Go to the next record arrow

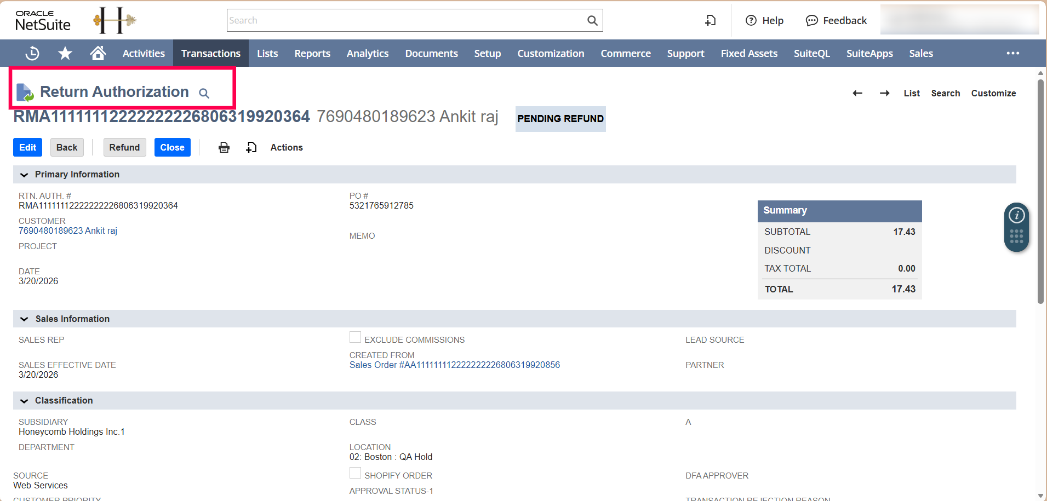(884, 93)
